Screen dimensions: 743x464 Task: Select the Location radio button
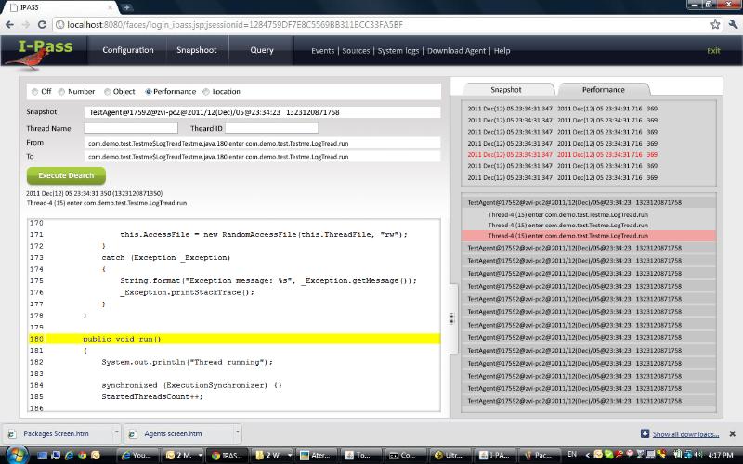[x=205, y=91]
